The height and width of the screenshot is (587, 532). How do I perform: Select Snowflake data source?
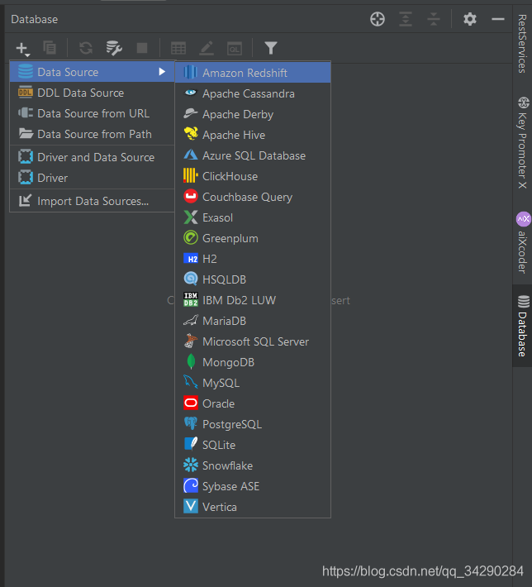tap(253, 465)
